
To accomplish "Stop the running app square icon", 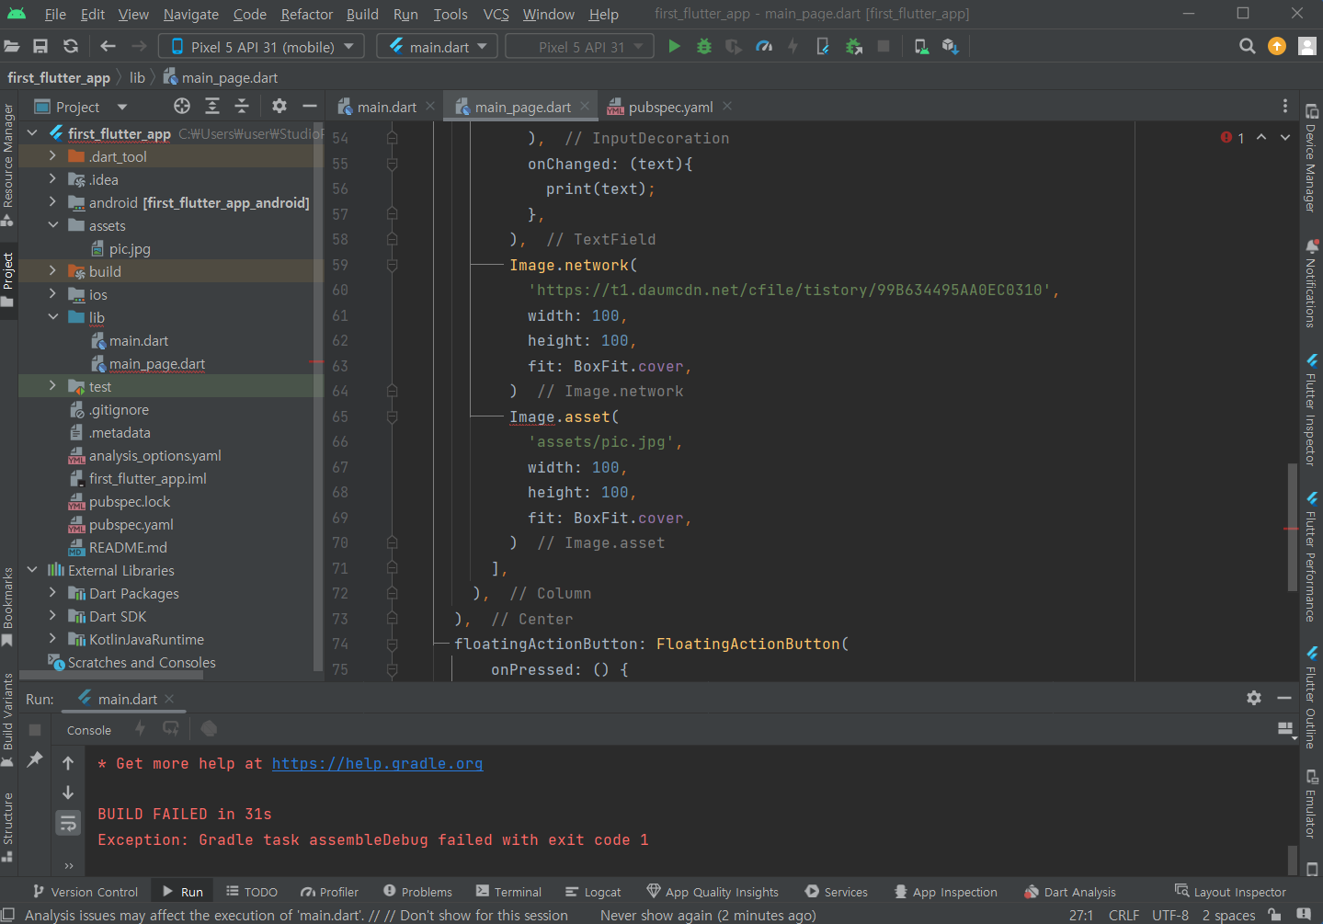I will point(884,47).
